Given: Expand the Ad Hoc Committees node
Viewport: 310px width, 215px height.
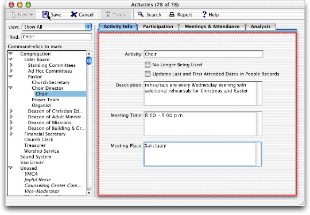Looking at the screenshot, I should point(11,71).
